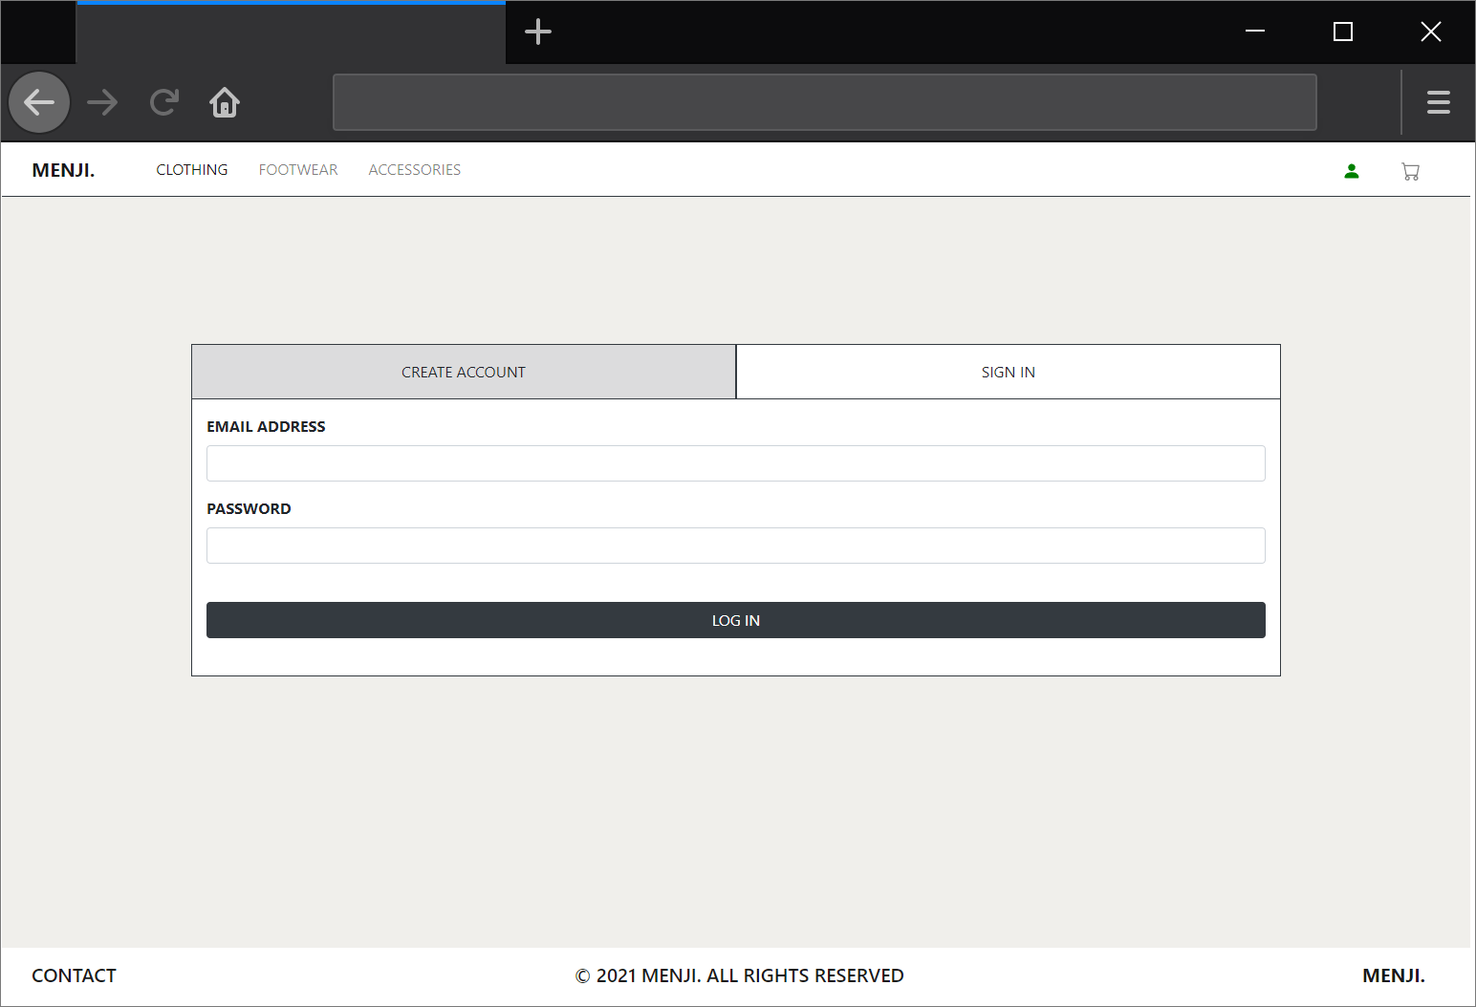This screenshot has height=1007, width=1476.
Task: Click the MENJI. logo in header
Action: coord(63,170)
